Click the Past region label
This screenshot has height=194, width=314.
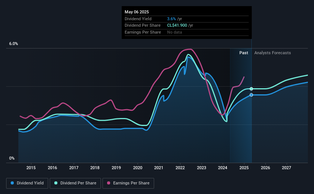pos(244,53)
